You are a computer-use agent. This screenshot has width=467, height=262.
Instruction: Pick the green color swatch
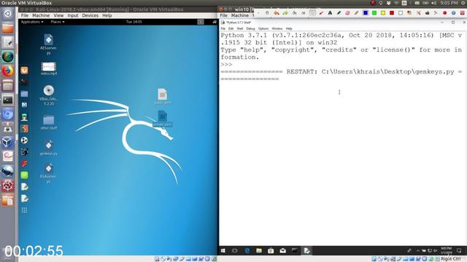click(374, 13)
